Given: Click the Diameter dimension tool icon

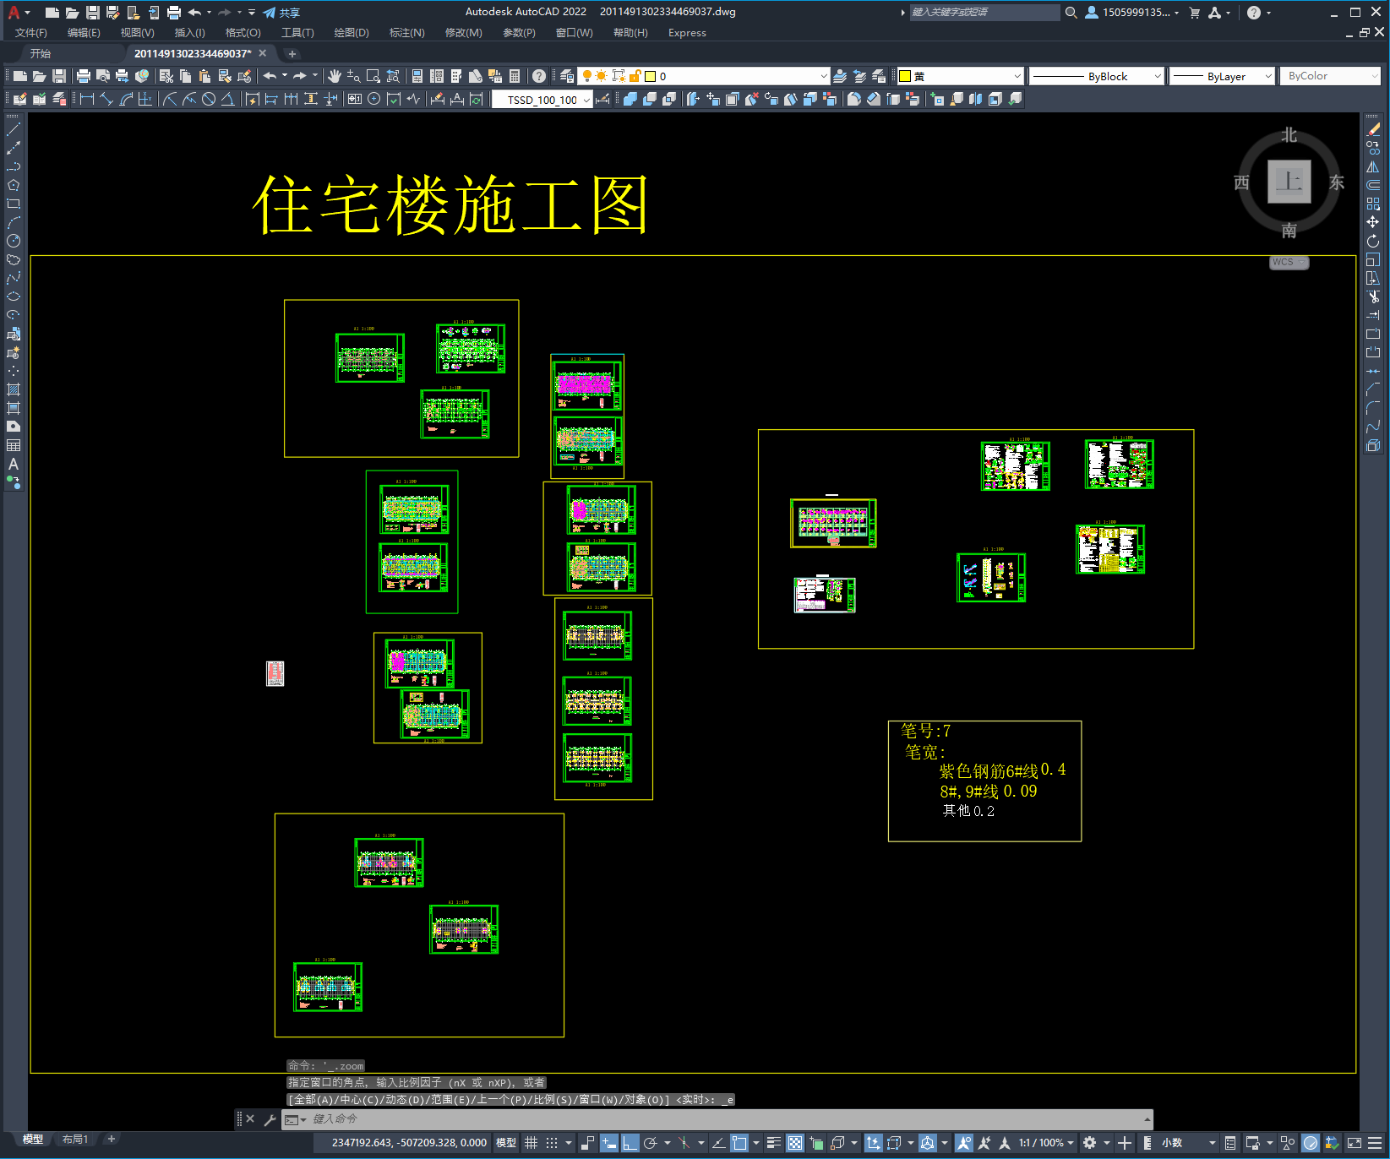Looking at the screenshot, I should tap(209, 99).
